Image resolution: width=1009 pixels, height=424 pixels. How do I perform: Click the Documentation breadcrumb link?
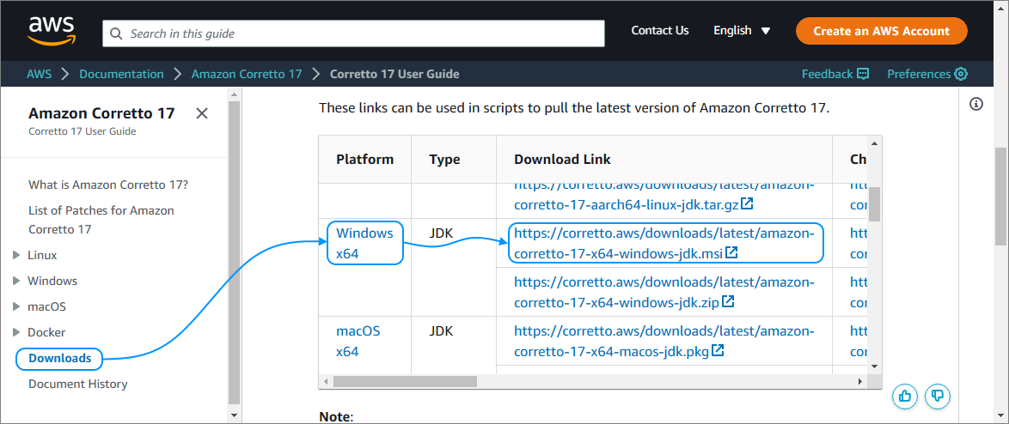(x=122, y=74)
